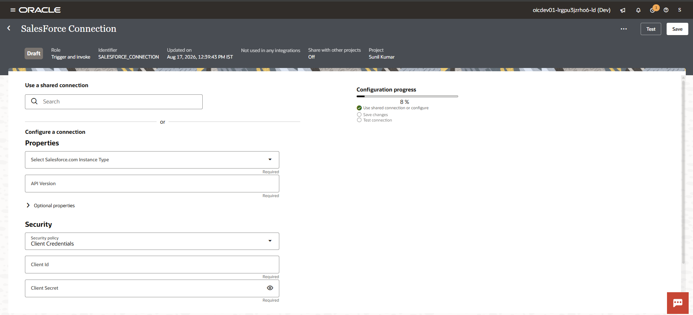Open the user profile S avatar
The image size is (693, 315).
point(680,10)
